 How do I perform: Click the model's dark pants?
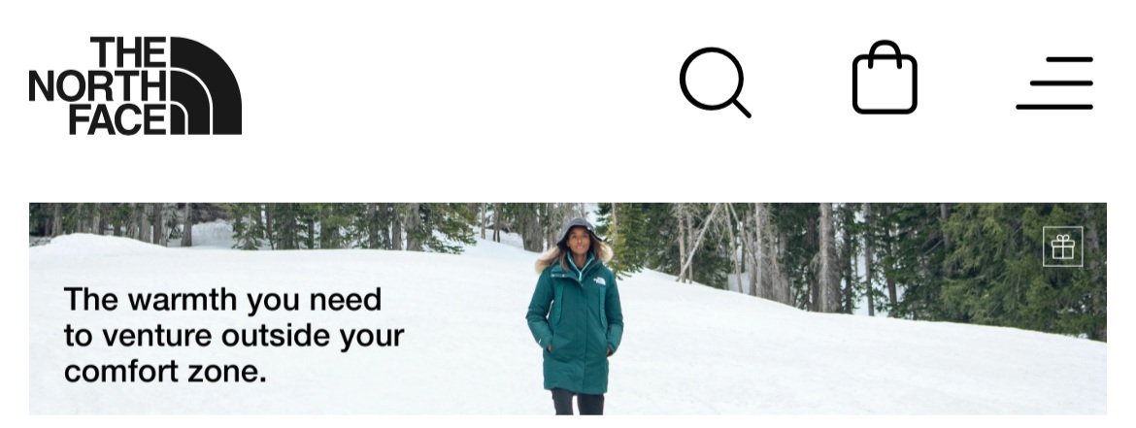pyautogui.click(x=578, y=402)
